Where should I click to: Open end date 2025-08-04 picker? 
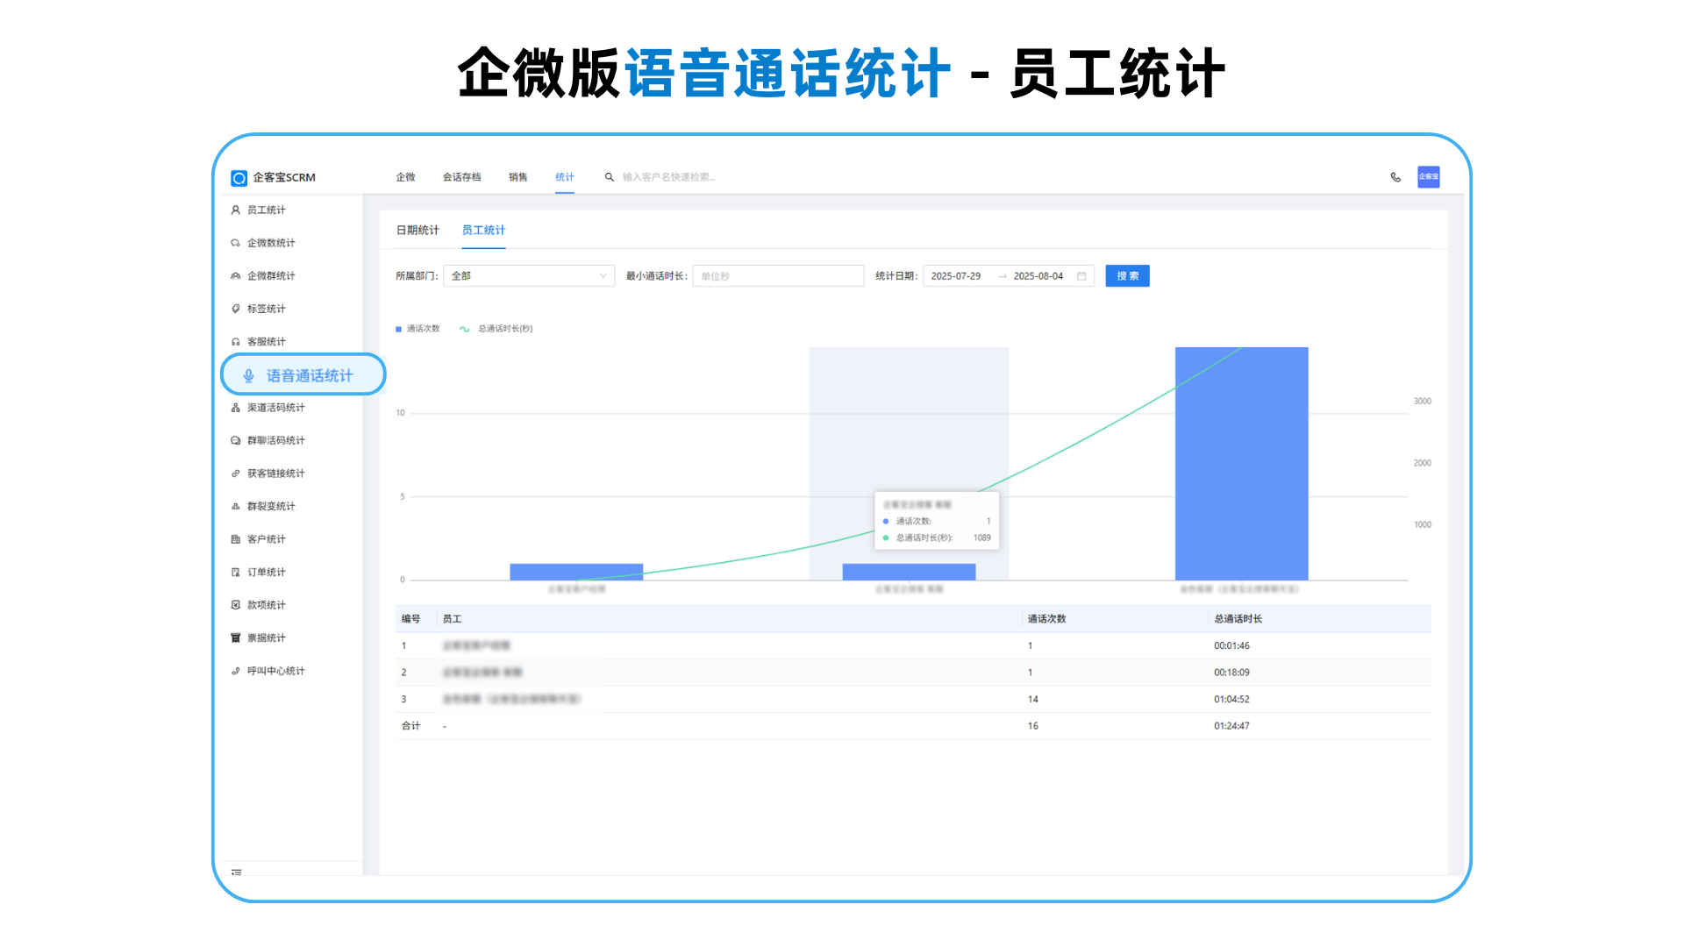pyautogui.click(x=1038, y=276)
